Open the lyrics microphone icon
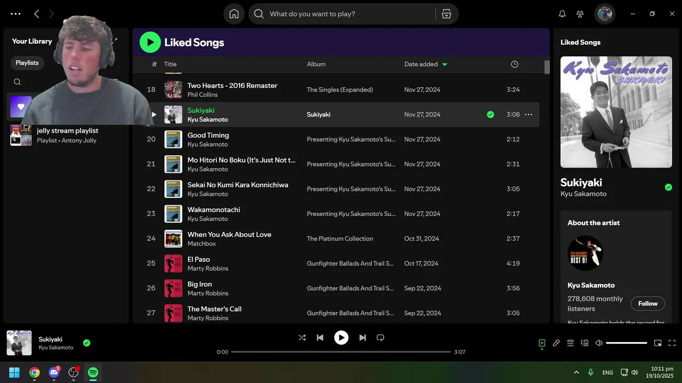Viewport: 682px width, 383px height. tap(556, 343)
